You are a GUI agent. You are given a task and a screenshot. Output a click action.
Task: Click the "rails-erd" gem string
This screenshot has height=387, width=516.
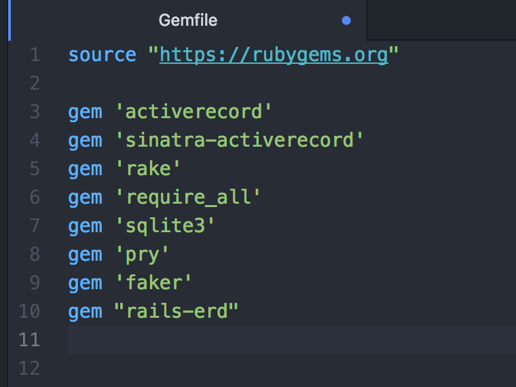tap(176, 312)
